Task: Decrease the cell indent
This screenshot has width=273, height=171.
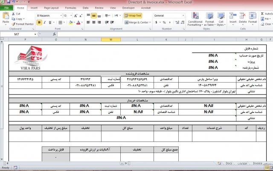Action: (107, 22)
